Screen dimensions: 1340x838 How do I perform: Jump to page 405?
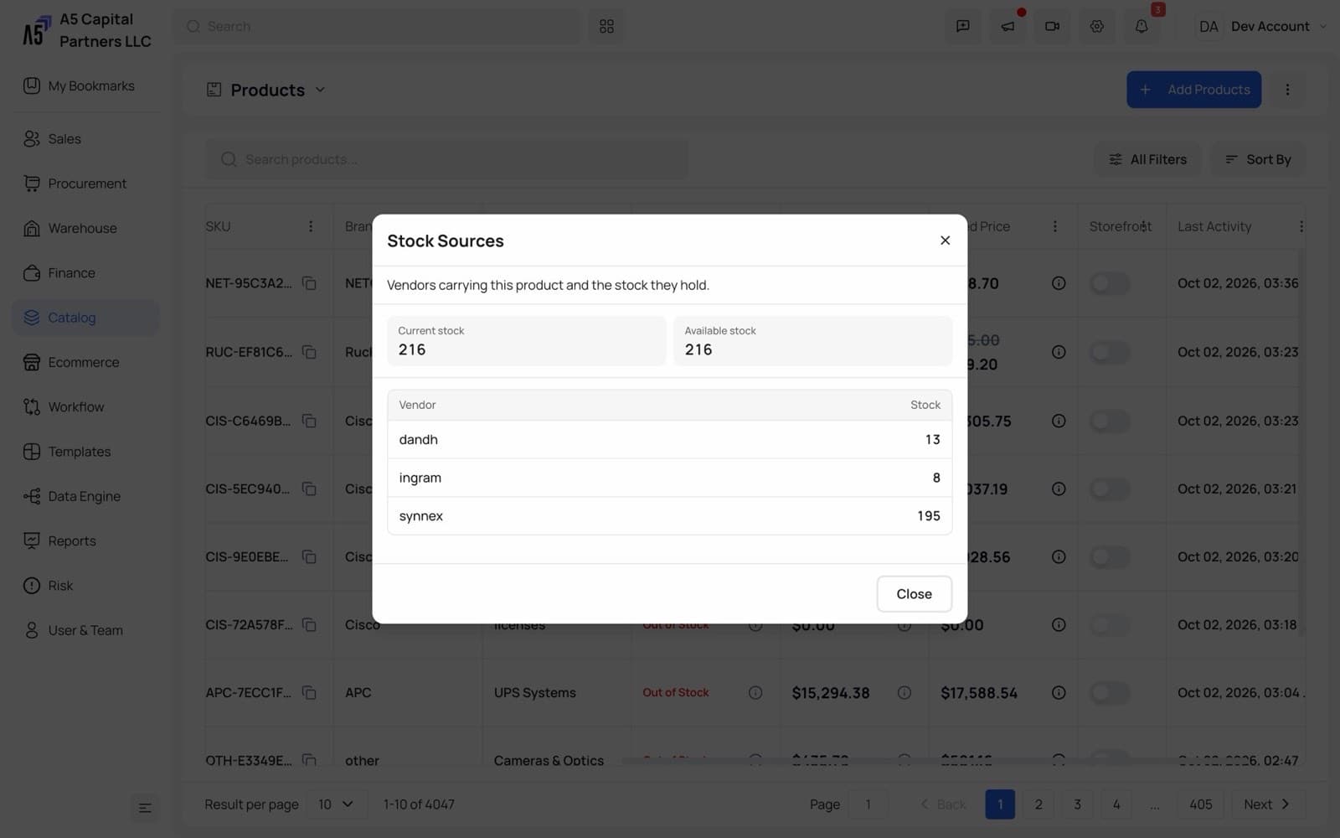(x=1200, y=804)
